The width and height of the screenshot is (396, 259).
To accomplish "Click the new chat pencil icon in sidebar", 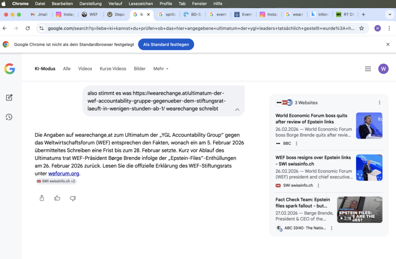I will (x=9, y=98).
